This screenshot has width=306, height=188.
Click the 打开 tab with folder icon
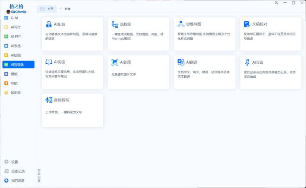(x=47, y=9)
